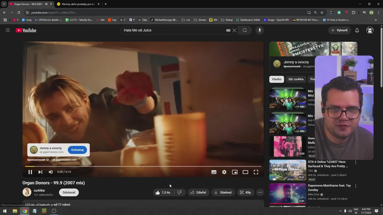
Task: Reload the current page
Action: (19, 13)
